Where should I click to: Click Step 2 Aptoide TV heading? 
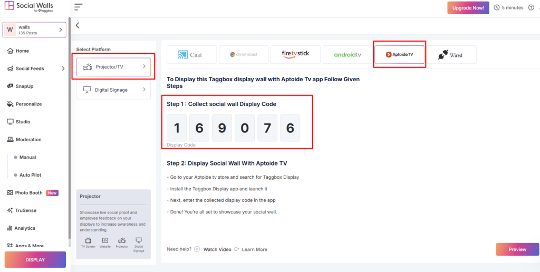tap(227, 163)
